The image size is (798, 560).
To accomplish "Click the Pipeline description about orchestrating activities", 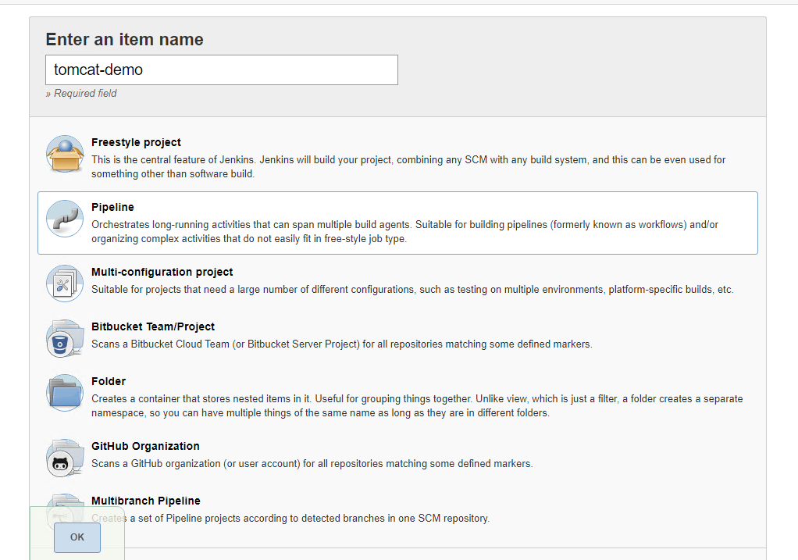I will click(404, 232).
